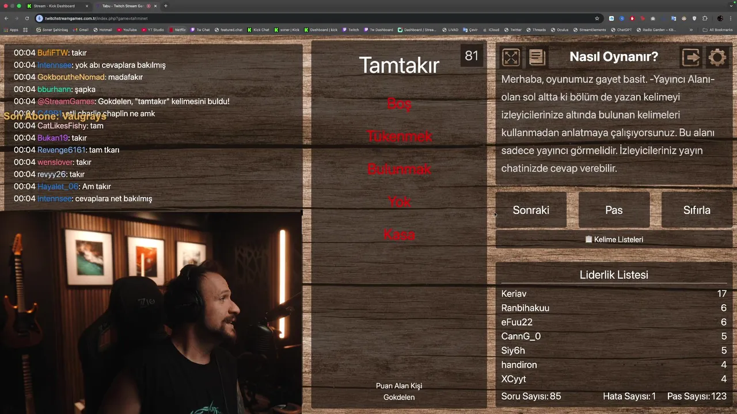This screenshot has width=737, height=414.
Task: Open the Apps bookmark shortcut
Action: point(11,29)
